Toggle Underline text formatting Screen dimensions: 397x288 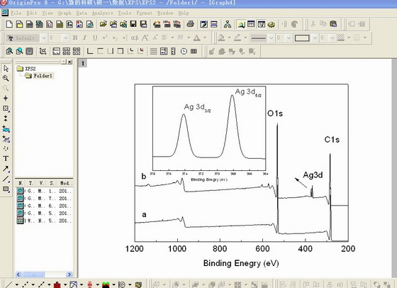(95, 38)
